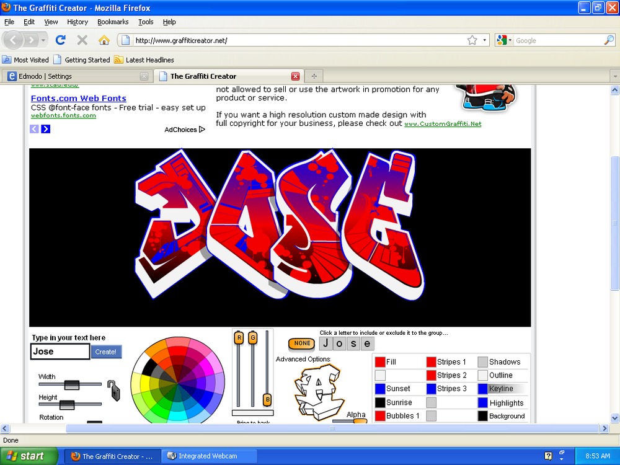Bookmark this page with the star icon

coord(472,40)
